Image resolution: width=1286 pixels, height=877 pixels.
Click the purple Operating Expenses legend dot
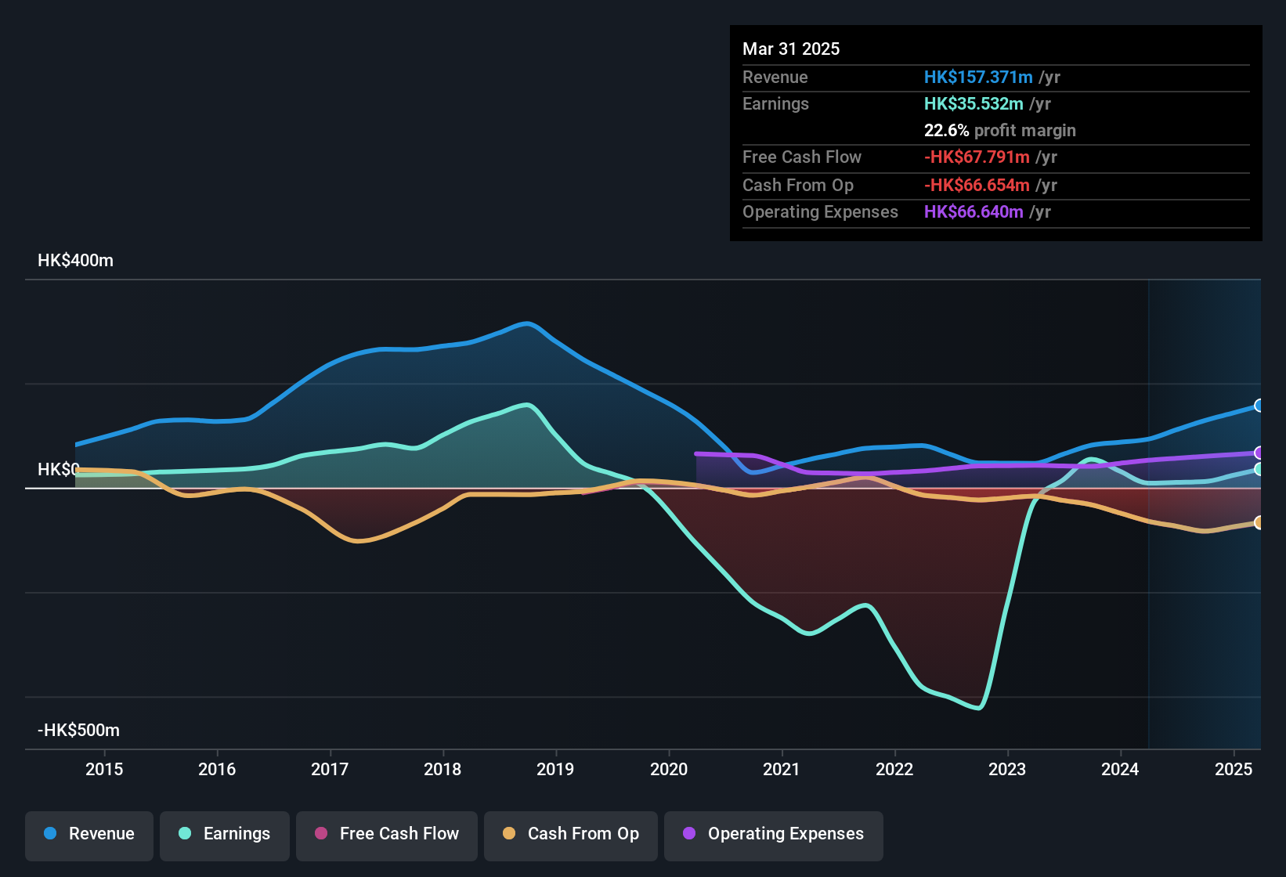[688, 834]
